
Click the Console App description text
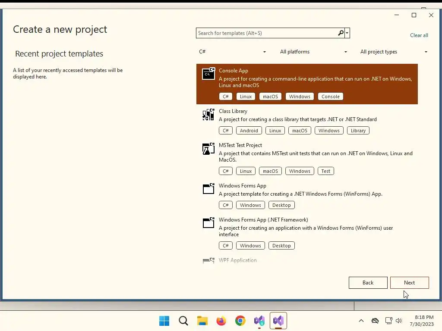(315, 82)
